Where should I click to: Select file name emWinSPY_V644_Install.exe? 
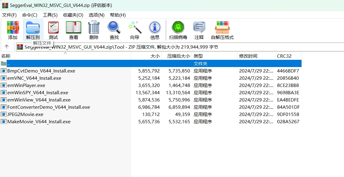(38, 92)
